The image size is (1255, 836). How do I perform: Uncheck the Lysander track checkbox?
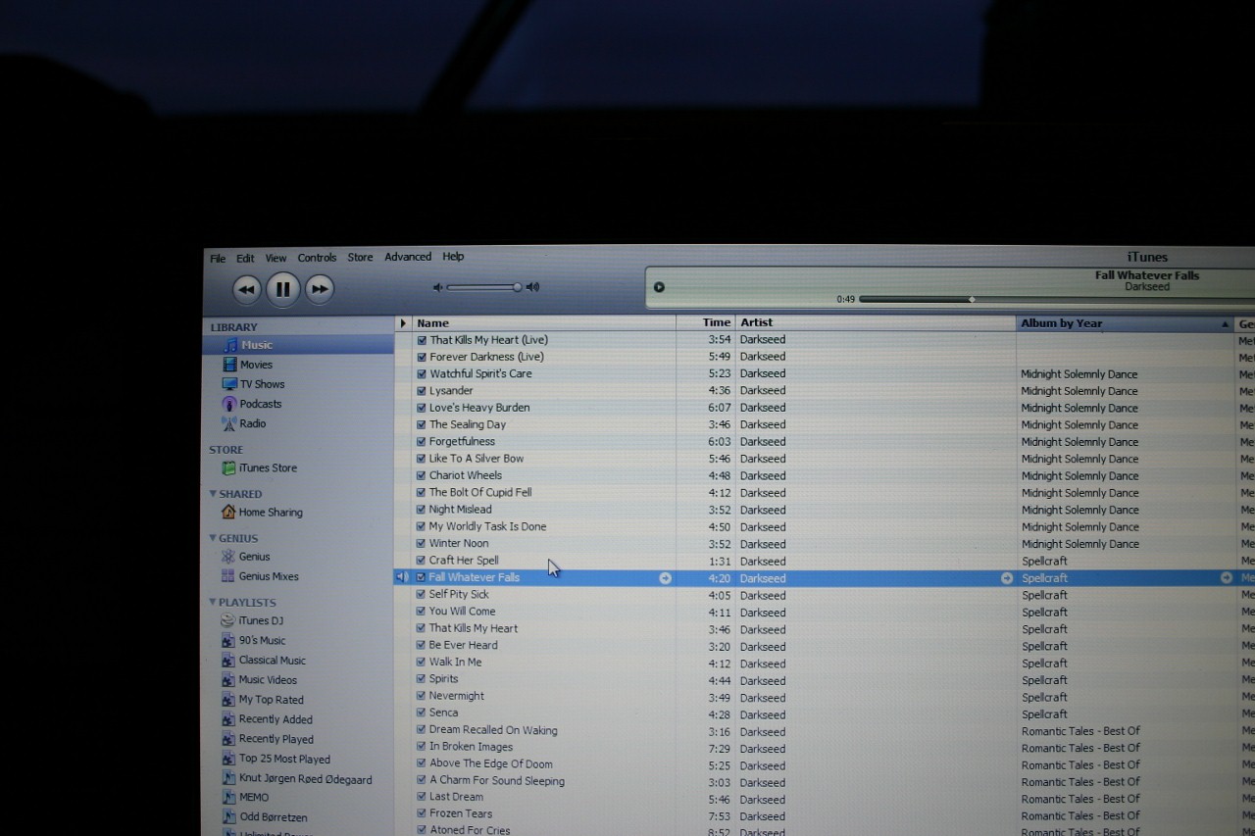[x=422, y=390]
